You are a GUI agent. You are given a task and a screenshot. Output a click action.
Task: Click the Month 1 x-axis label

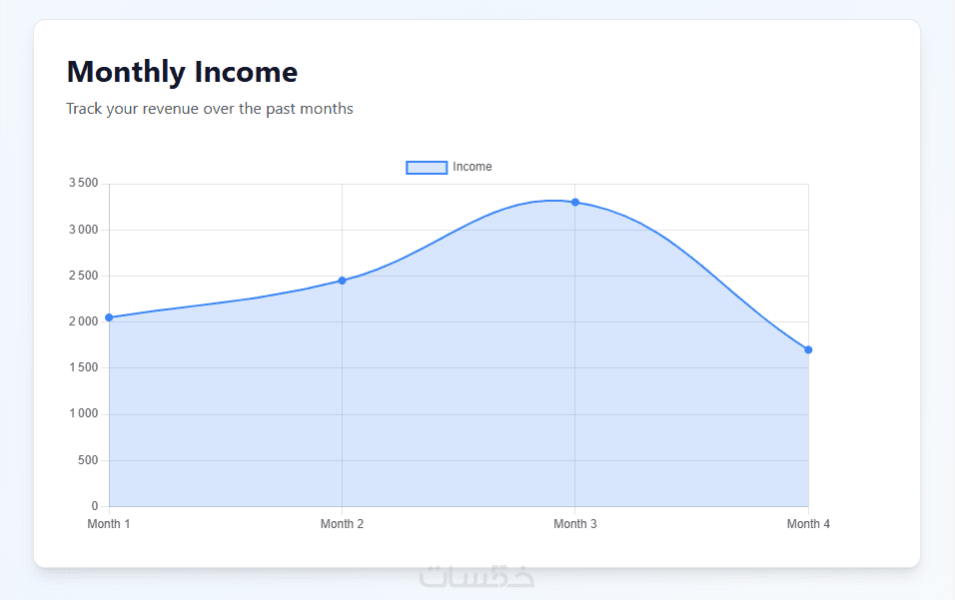[109, 524]
